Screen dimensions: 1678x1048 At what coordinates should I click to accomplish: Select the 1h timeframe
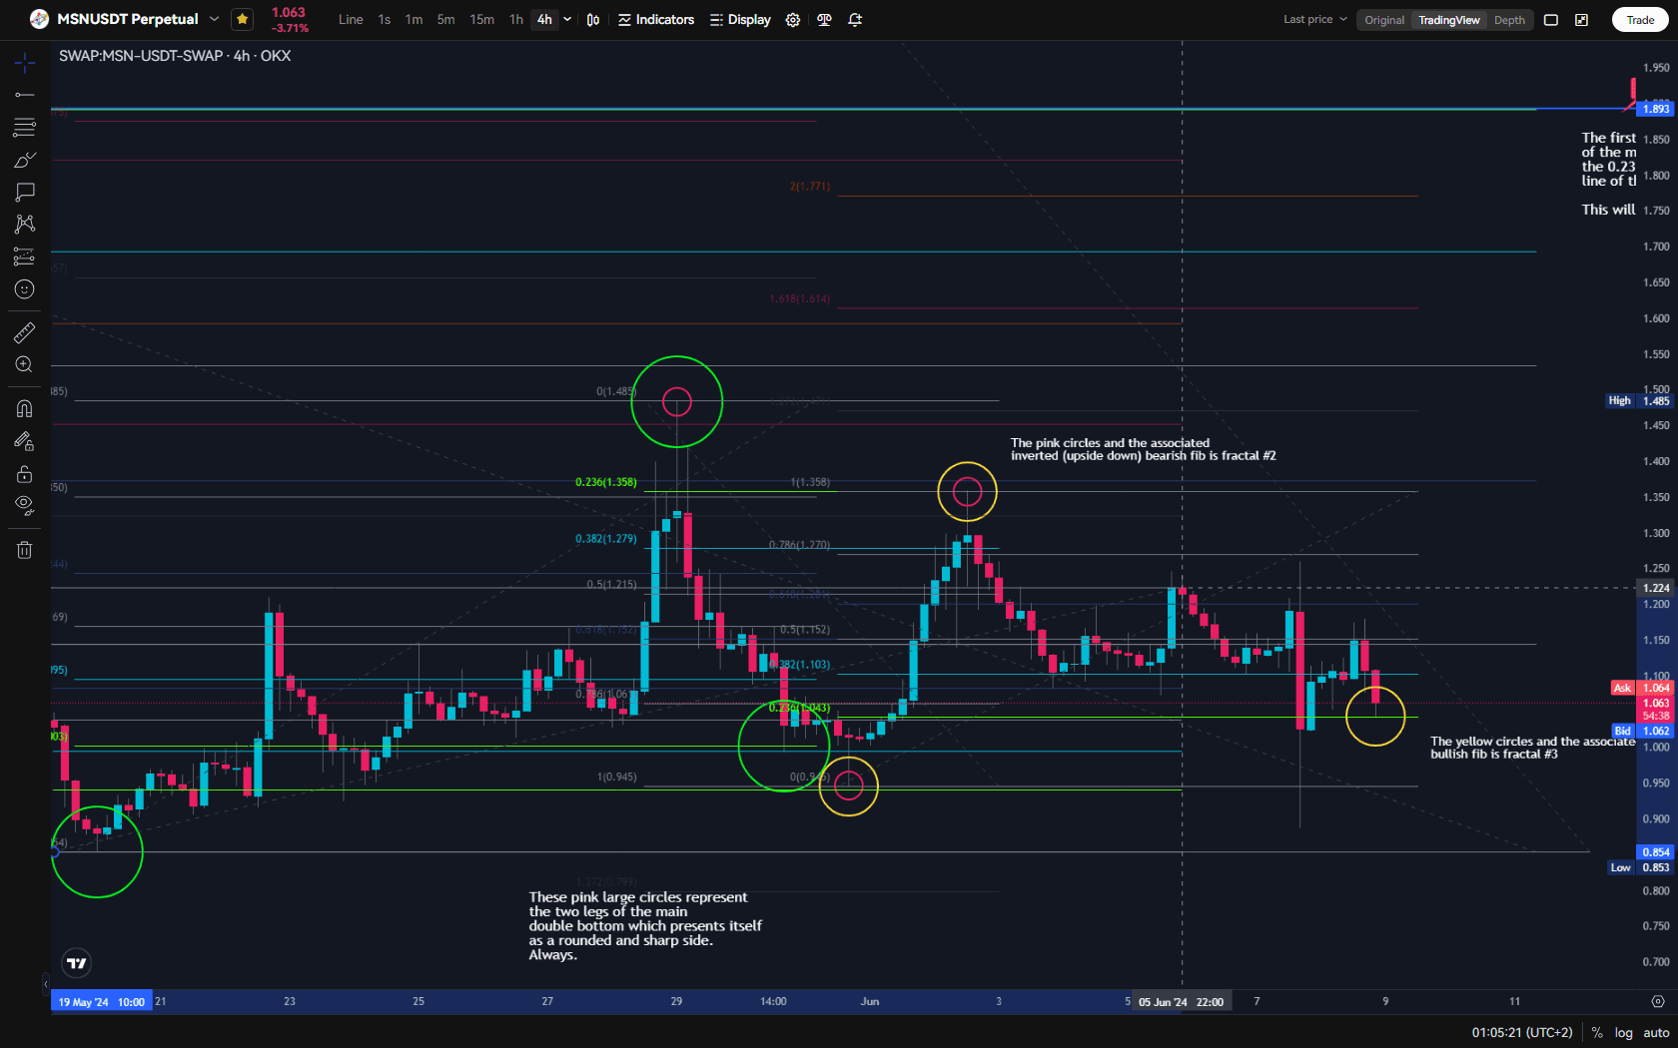click(515, 19)
